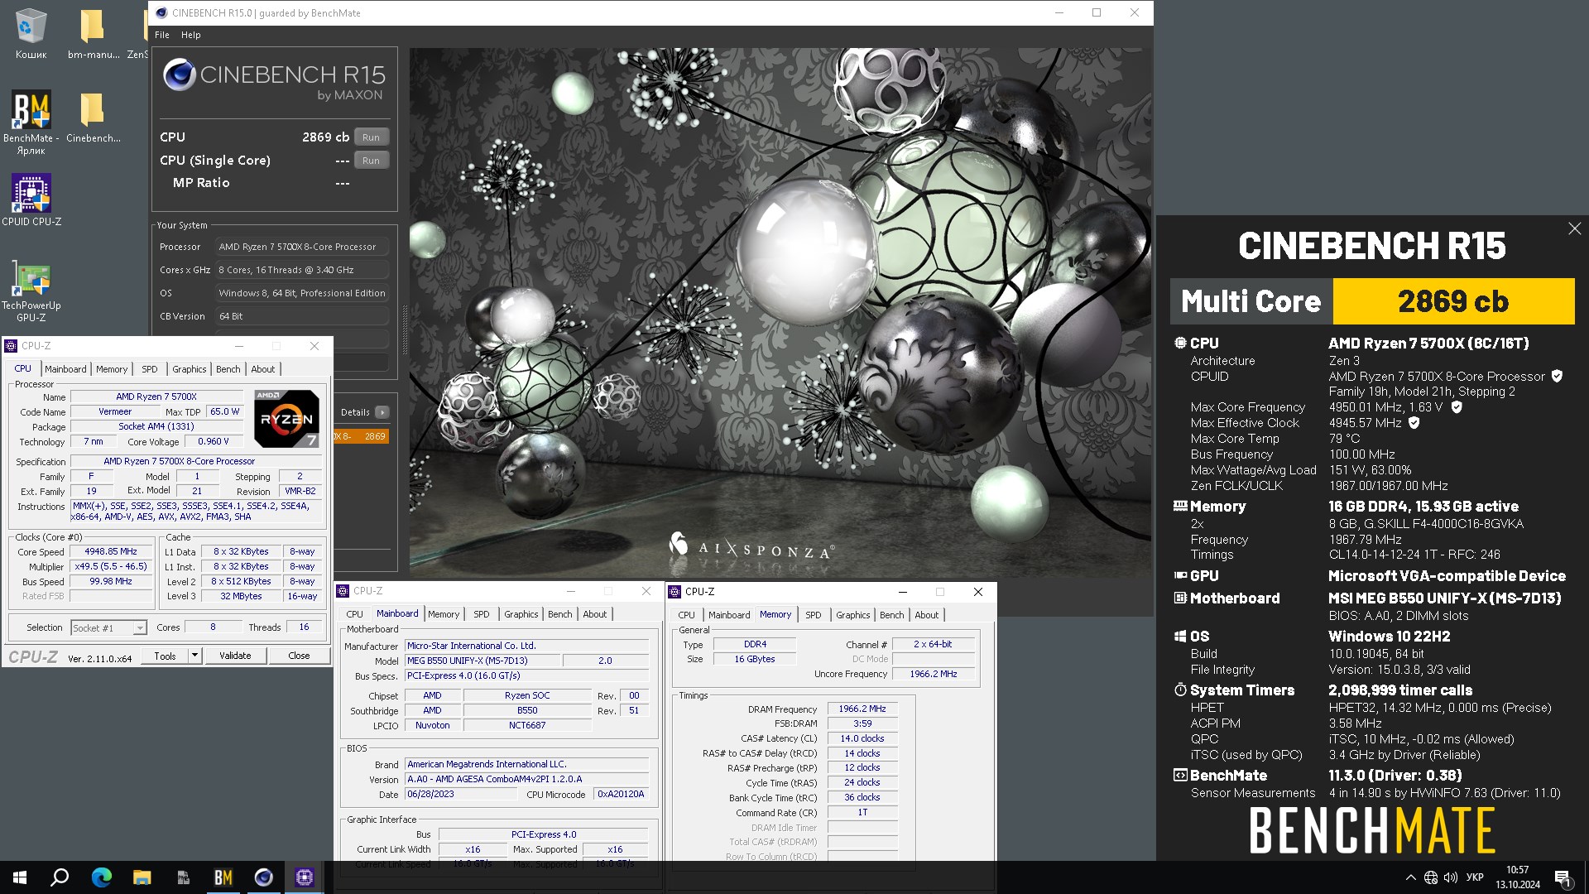The height and width of the screenshot is (894, 1589).
Task: Select the 2869 ranking result bar
Action: (361, 436)
